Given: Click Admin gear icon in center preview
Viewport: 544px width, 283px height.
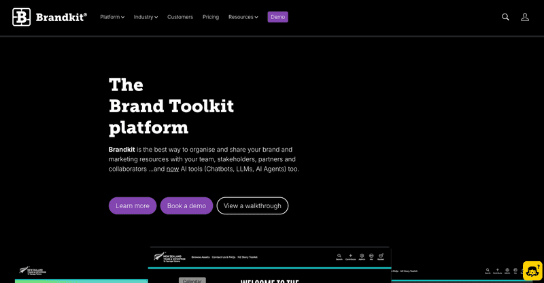Looking at the screenshot, I should click(x=362, y=257).
